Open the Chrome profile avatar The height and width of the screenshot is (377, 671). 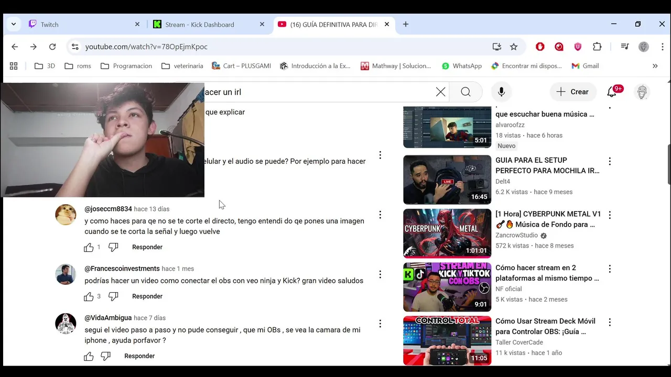point(644,47)
